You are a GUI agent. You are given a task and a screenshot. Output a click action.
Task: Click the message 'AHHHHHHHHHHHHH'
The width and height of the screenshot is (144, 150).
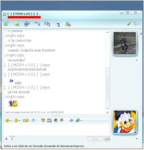(x=27, y=69)
